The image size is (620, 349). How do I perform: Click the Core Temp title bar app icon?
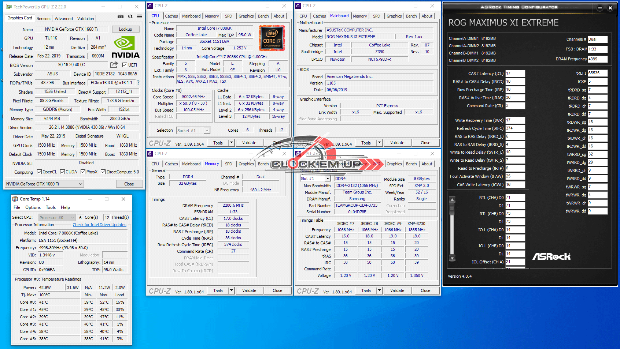coord(15,199)
